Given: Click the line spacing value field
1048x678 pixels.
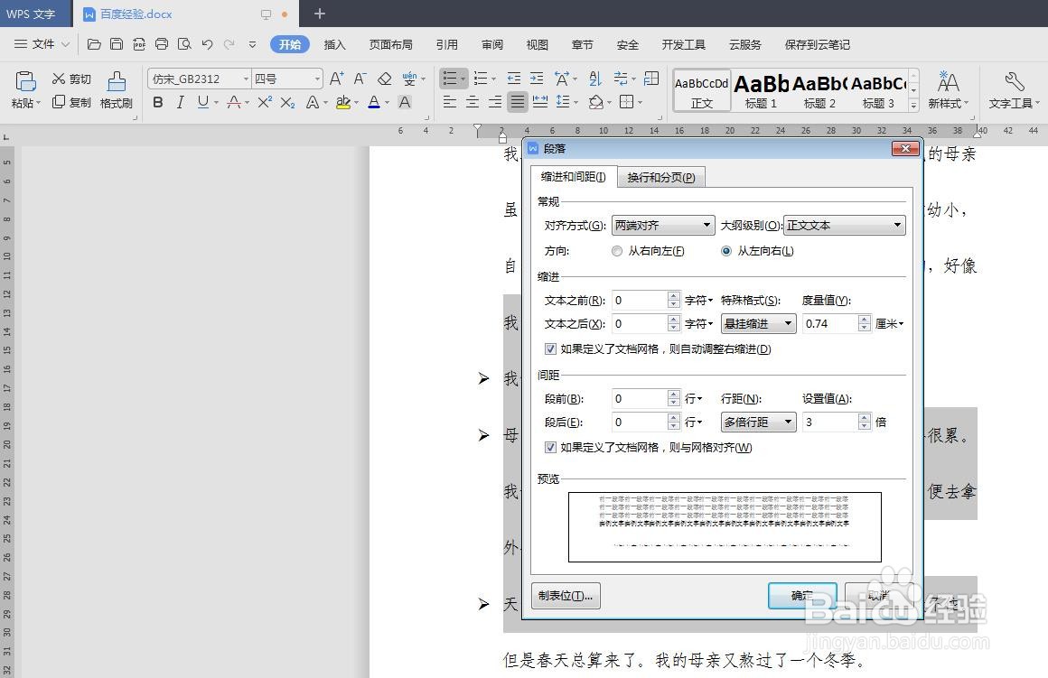Looking at the screenshot, I should pyautogui.click(x=829, y=423).
